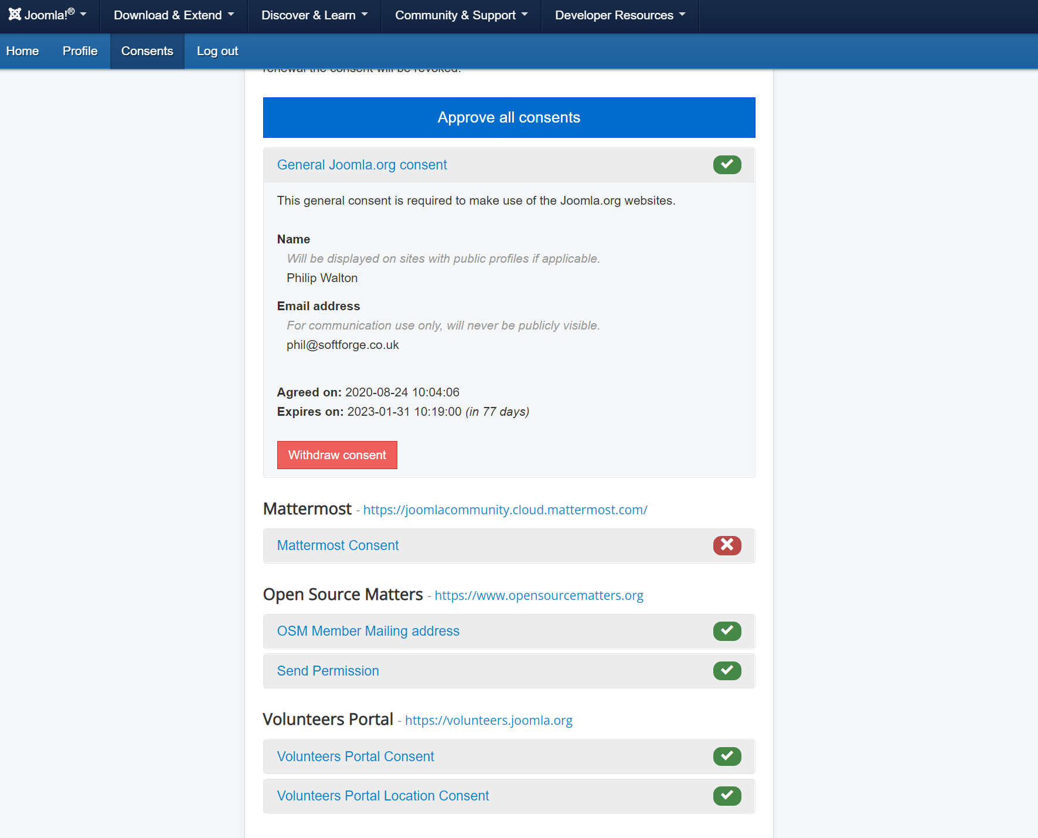Select the Home navigation item

(x=22, y=51)
